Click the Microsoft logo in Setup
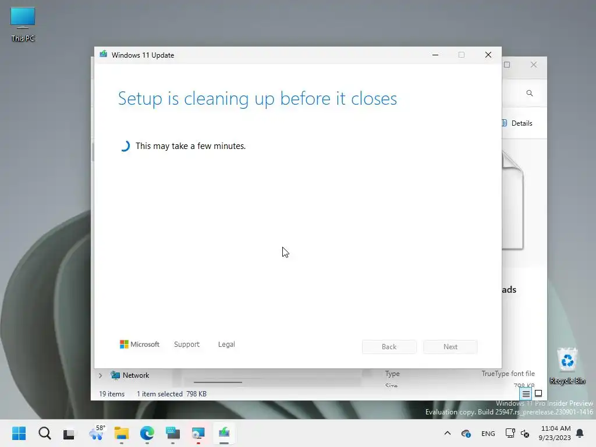The image size is (596, 447). point(140,345)
